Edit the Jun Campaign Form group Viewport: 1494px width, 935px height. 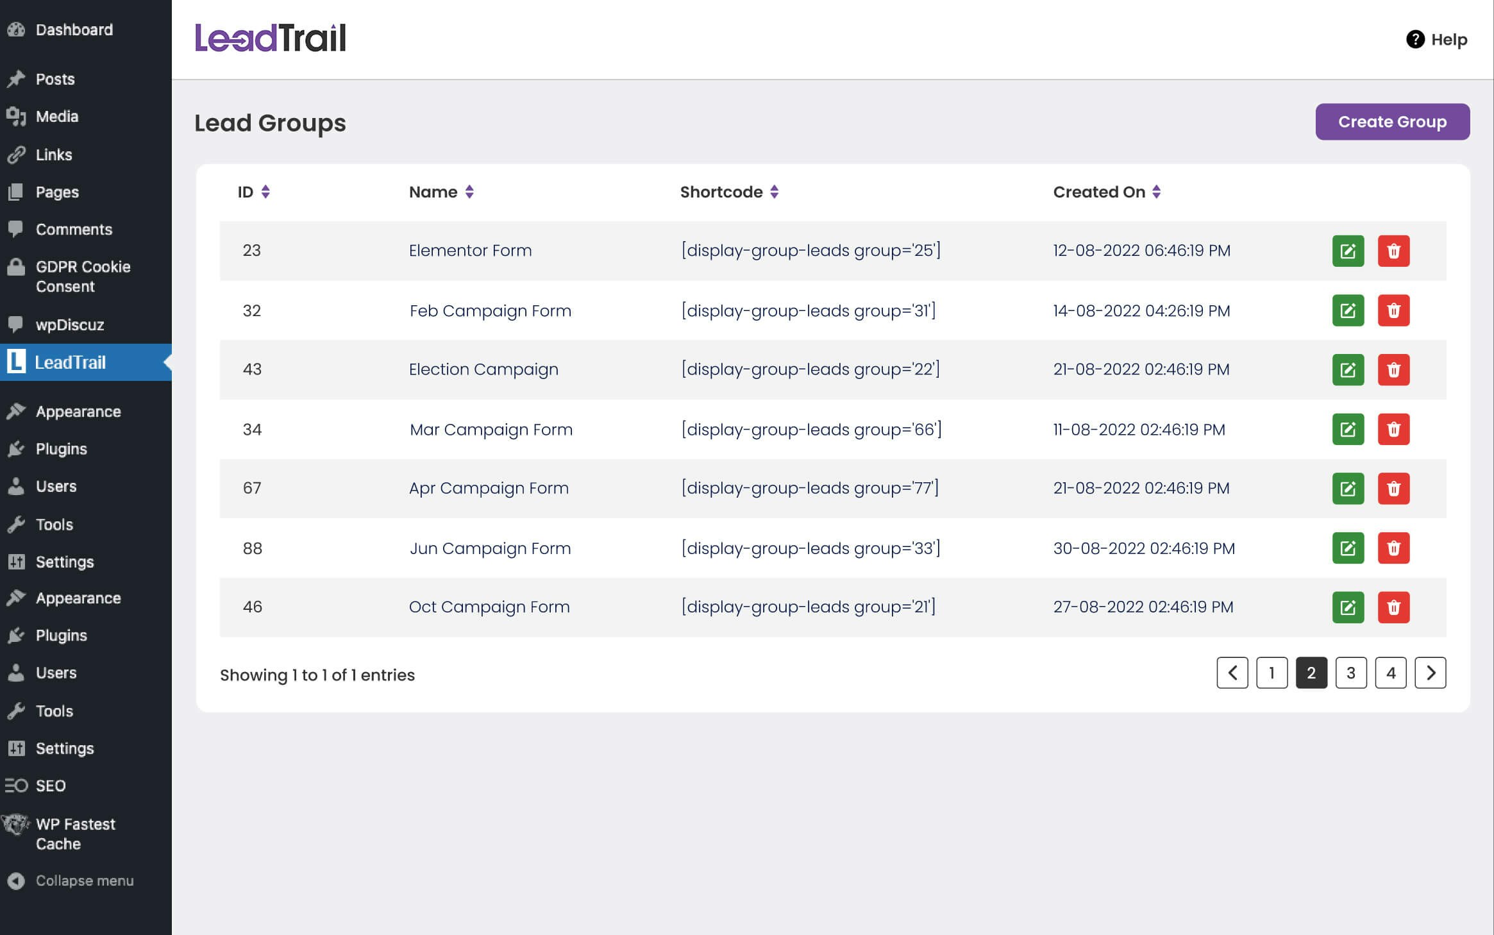(x=1348, y=548)
